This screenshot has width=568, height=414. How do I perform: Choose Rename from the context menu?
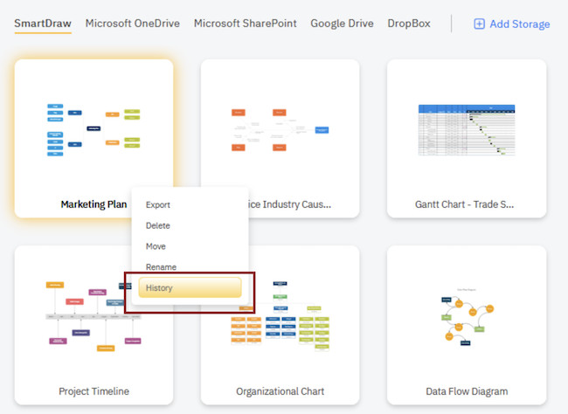click(x=161, y=267)
